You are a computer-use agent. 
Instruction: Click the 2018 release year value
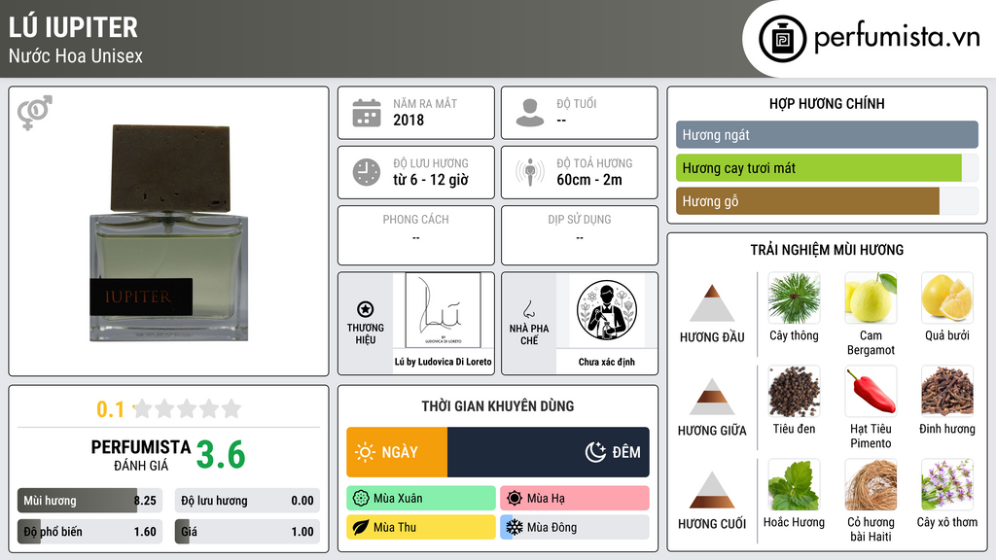(x=409, y=120)
